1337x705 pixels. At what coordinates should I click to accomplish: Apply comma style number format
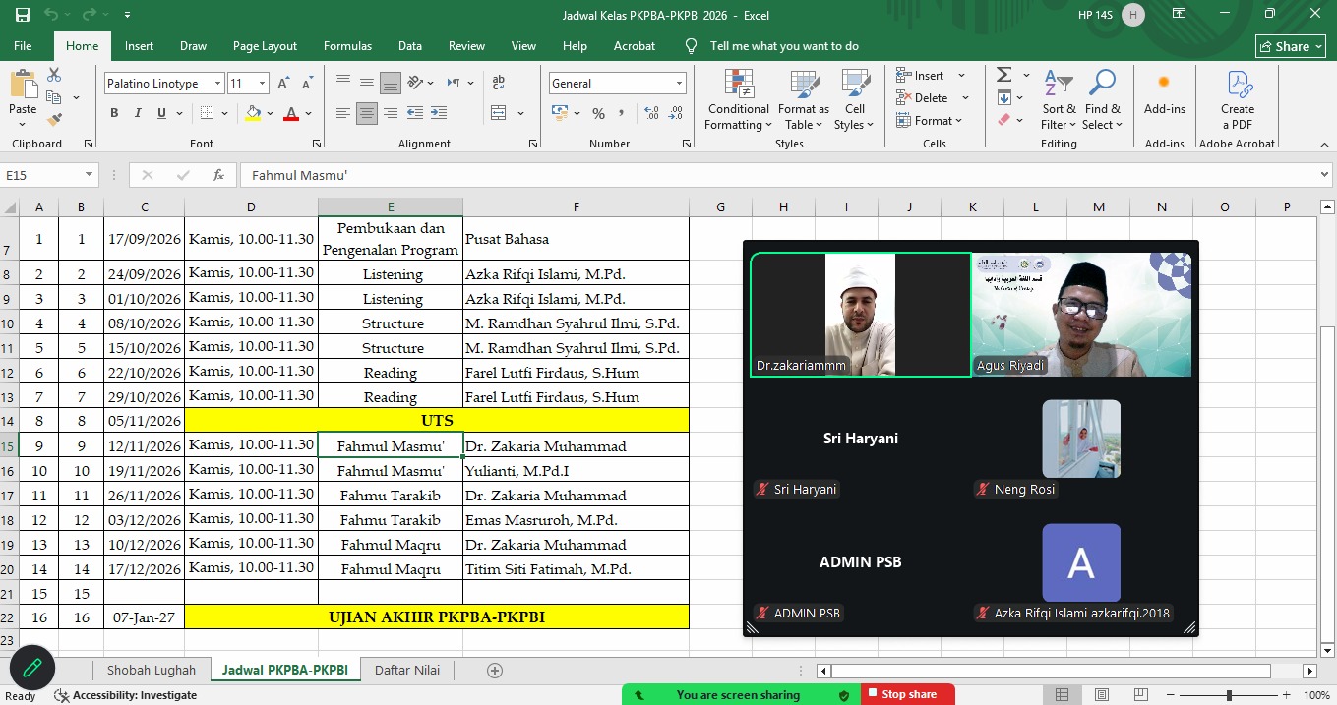(x=622, y=114)
